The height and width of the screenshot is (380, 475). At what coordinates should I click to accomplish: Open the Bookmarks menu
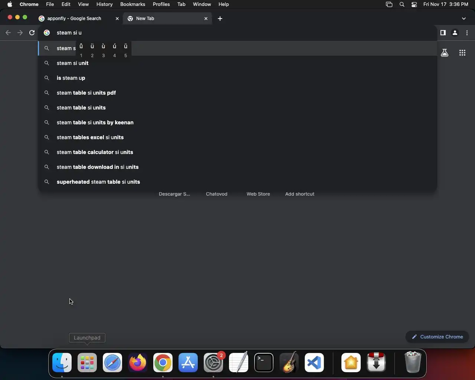[x=132, y=4]
